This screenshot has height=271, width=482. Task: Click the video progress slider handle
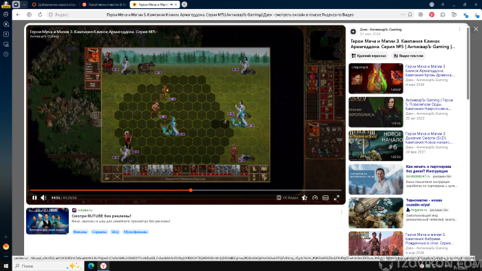click(x=191, y=191)
